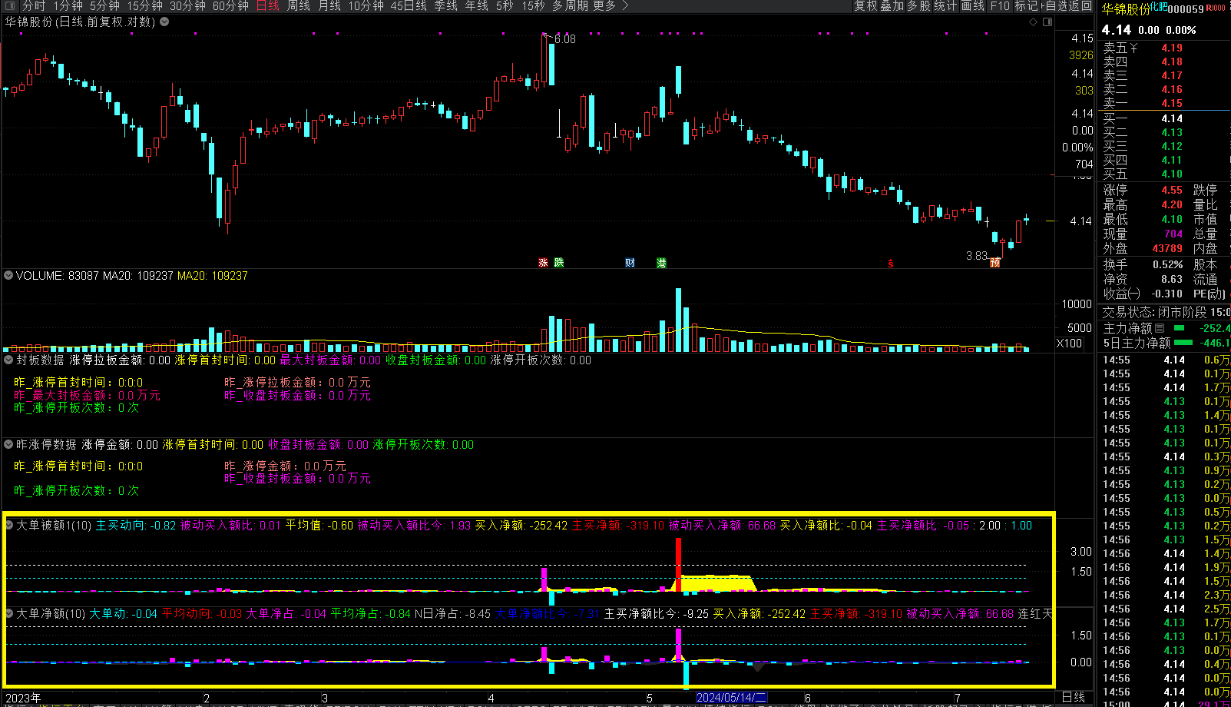
Task: Click the side panel toggle icon beside diamond
Action: coord(1047,22)
